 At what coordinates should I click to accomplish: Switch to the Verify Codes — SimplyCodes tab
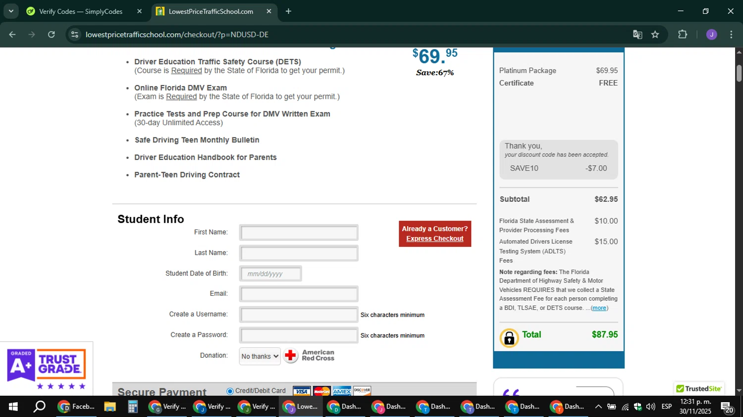[x=81, y=11]
